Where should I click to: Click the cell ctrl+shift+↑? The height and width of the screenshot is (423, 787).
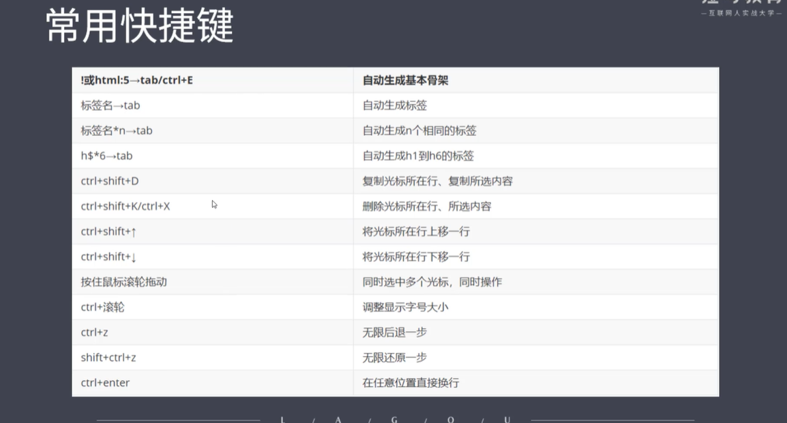coord(212,232)
